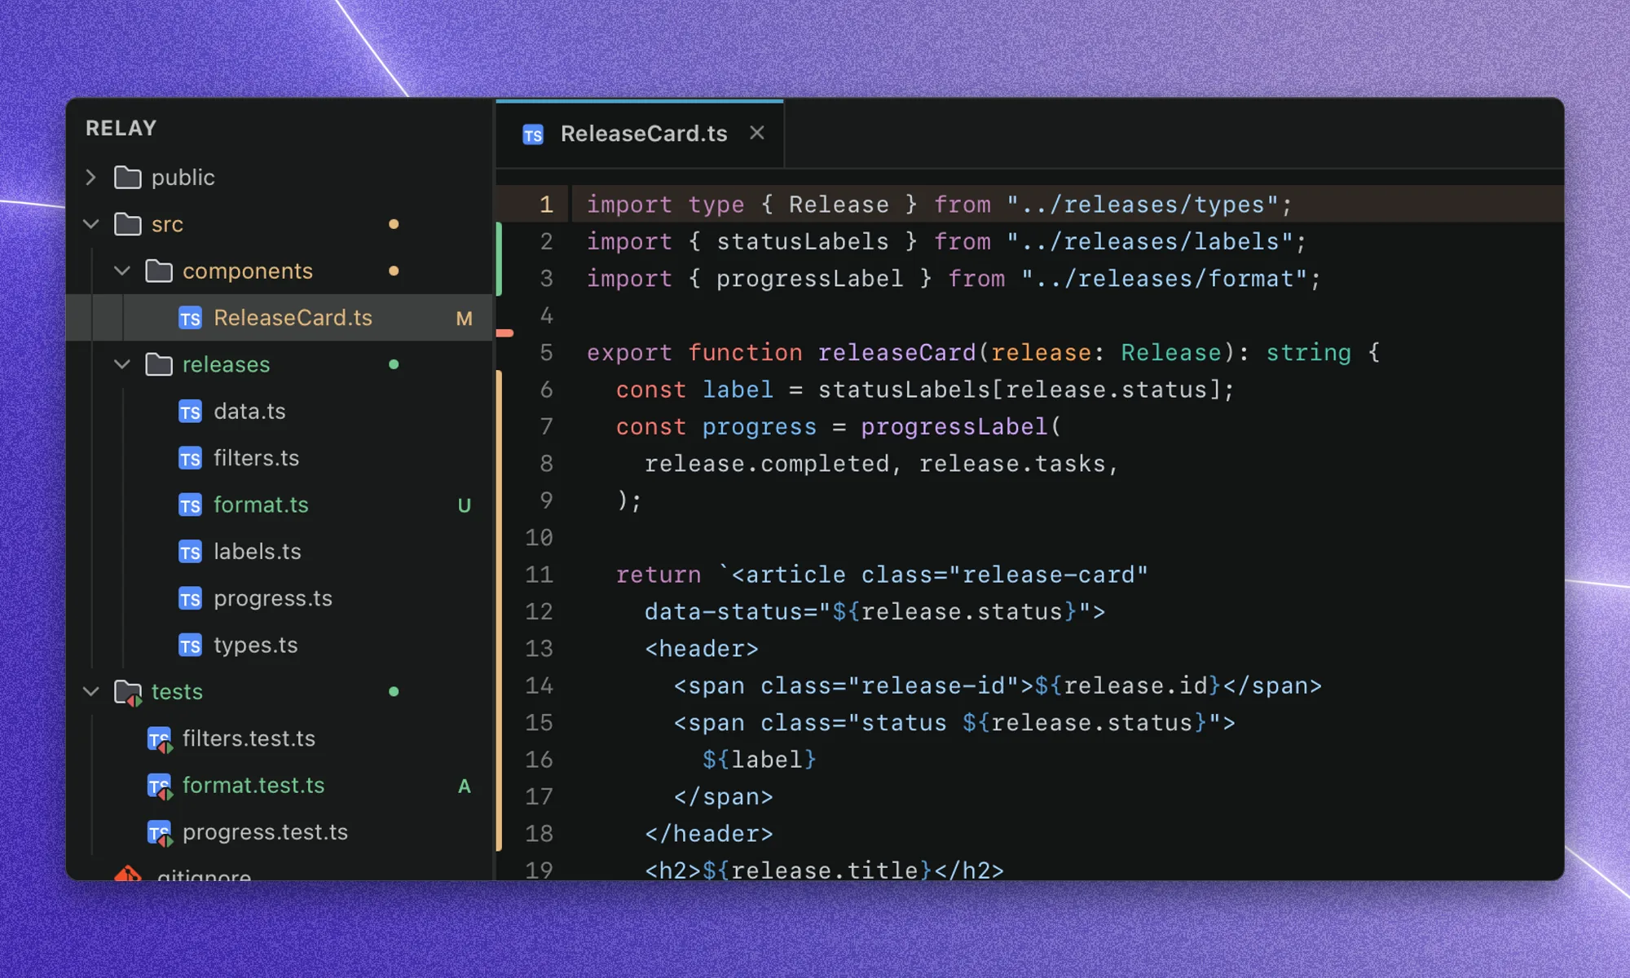This screenshot has width=1630, height=978.
Task: Open filters.ts file
Action: 280,458
